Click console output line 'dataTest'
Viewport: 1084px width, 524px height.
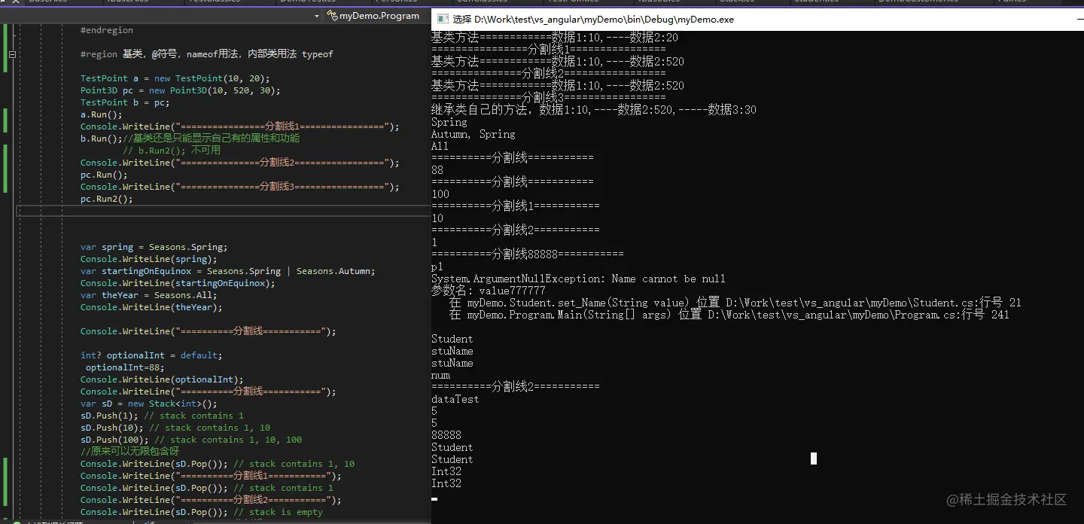[455, 399]
